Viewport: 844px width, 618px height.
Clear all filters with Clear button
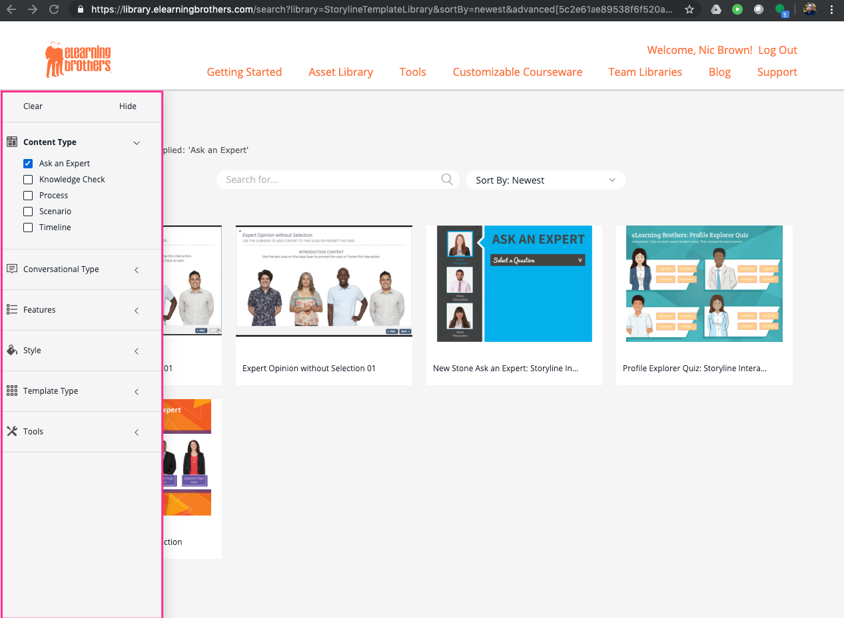coord(33,106)
